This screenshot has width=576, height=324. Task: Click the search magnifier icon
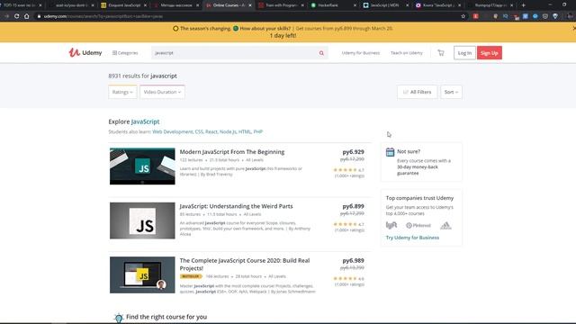pyautogui.click(x=321, y=53)
